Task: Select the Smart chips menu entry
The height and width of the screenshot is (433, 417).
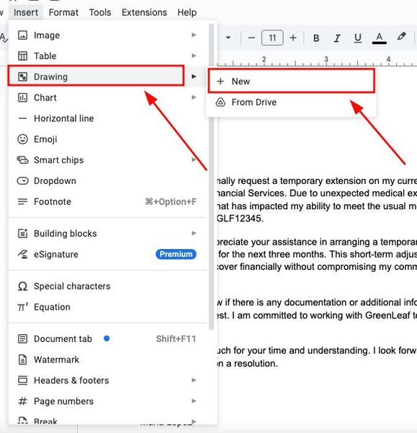Action: [x=108, y=160]
